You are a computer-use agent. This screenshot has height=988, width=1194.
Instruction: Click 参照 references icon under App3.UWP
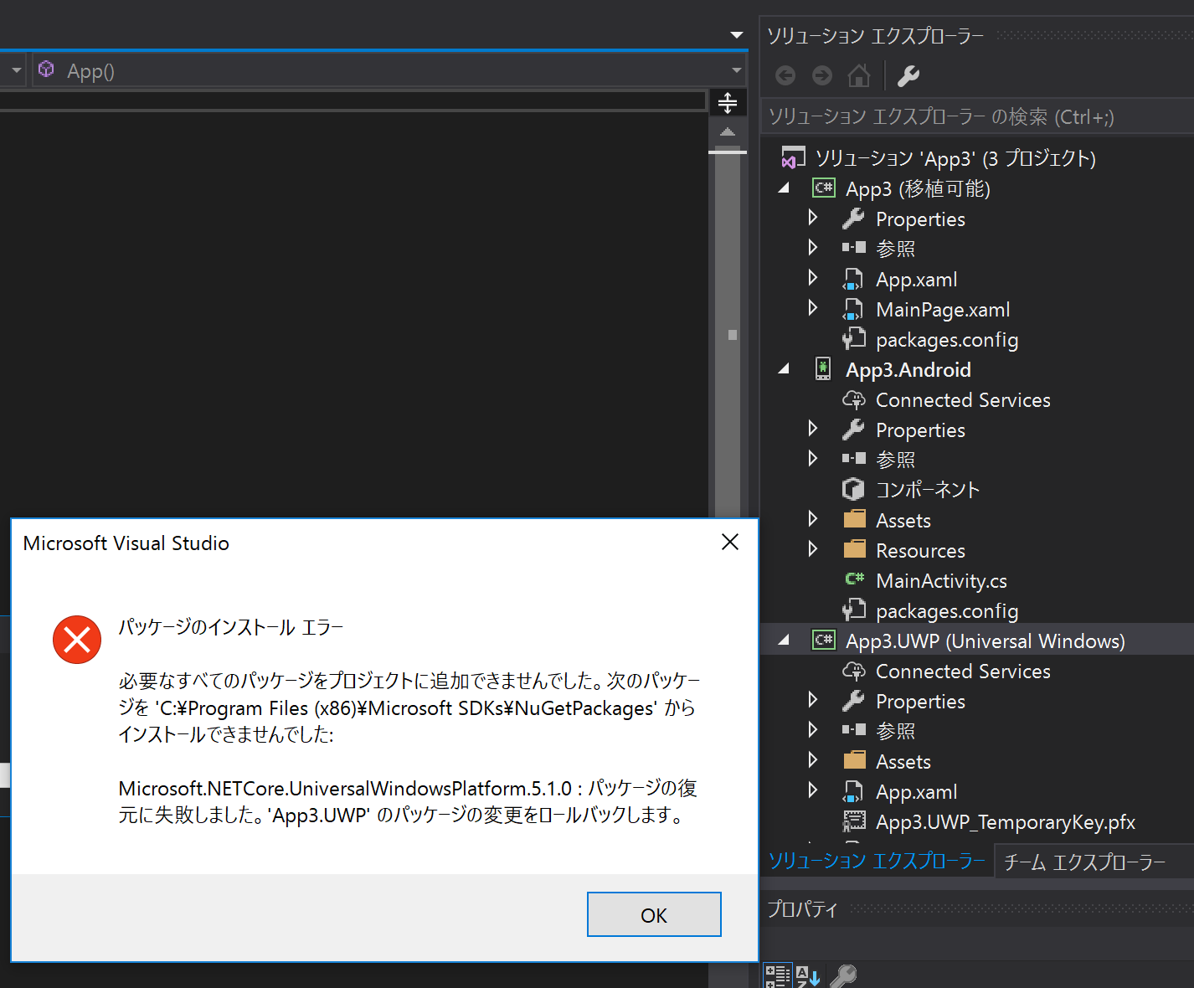[854, 730]
